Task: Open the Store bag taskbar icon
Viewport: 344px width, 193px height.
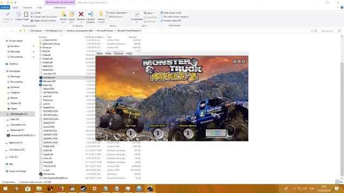Action: (x=28, y=188)
